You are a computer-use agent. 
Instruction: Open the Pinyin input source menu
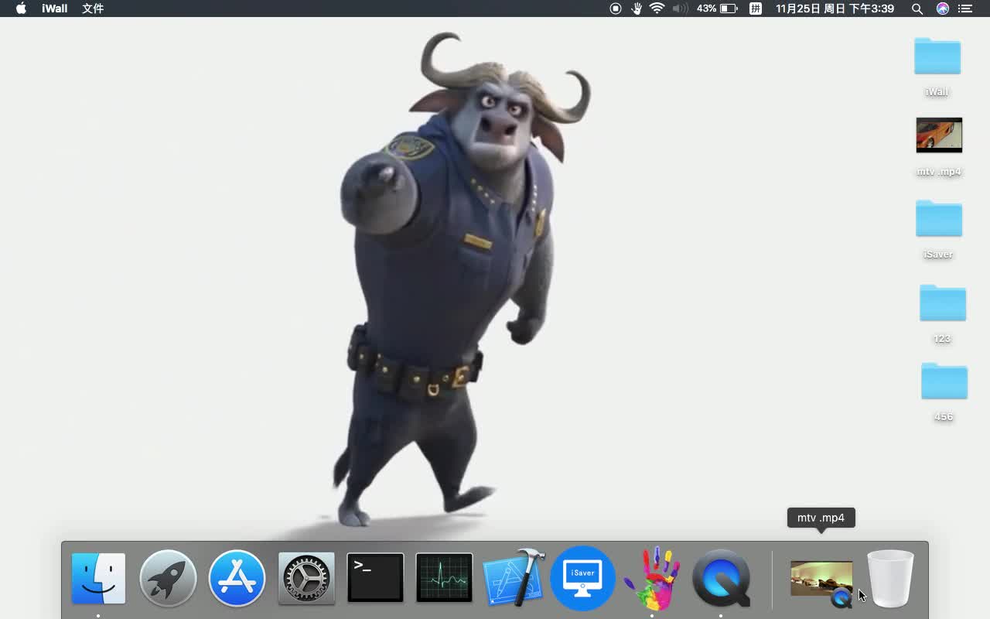[756, 9]
